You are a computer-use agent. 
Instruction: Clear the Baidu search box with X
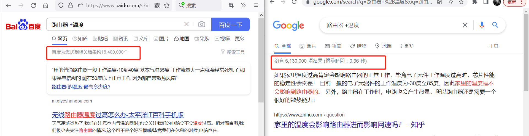click(x=187, y=24)
